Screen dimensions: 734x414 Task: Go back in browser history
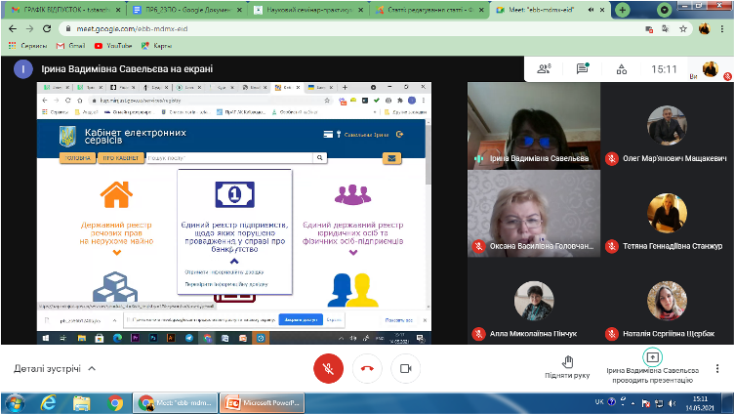pyautogui.click(x=13, y=28)
